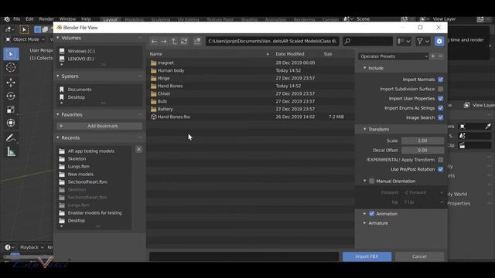Open the Window menu

pos(67,19)
